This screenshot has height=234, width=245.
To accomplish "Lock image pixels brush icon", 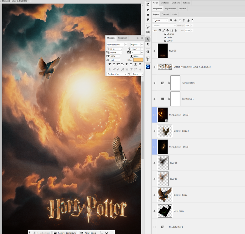I will 164,30.
